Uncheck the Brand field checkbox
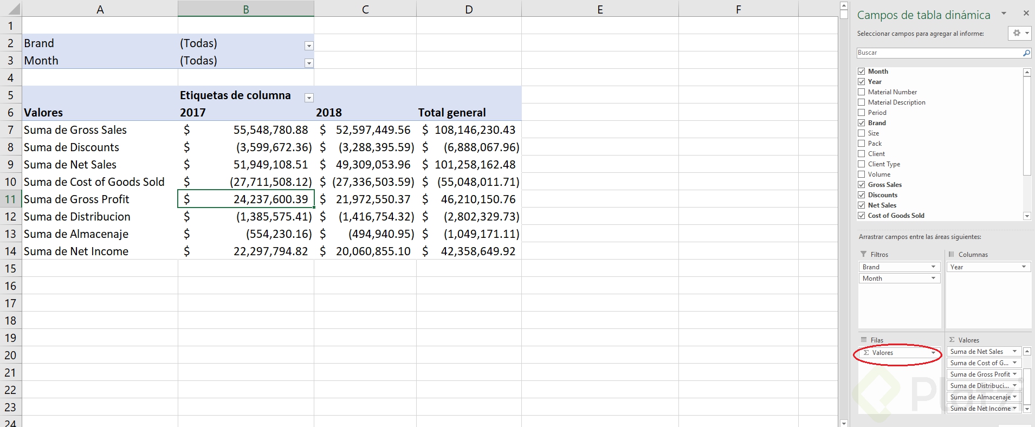This screenshot has height=427, width=1035. (861, 123)
